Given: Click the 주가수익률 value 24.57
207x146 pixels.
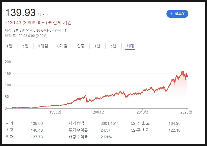Looking at the screenshot, I should pos(106,130).
